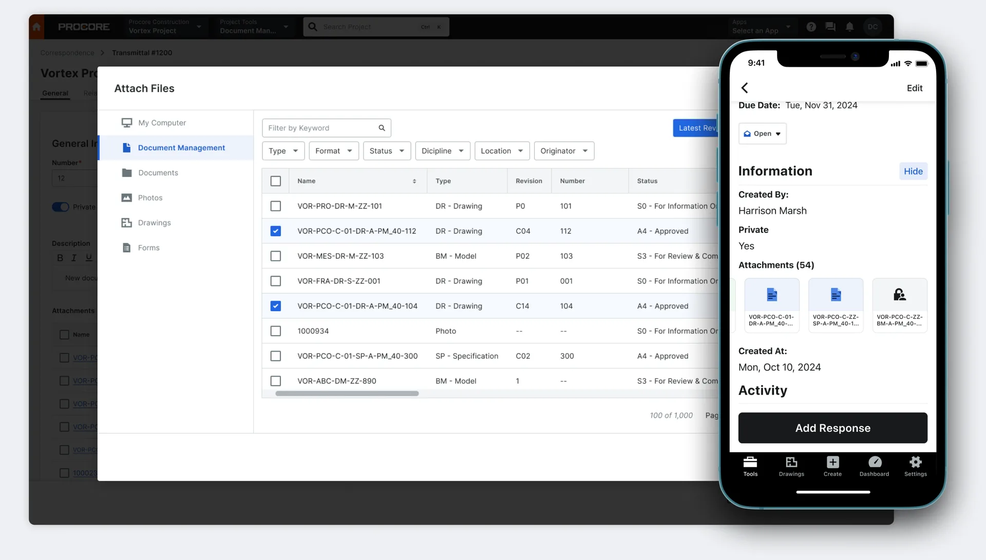986x560 pixels.
Task: Click the search magnifier in Filter by Keyword
Action: click(x=382, y=128)
